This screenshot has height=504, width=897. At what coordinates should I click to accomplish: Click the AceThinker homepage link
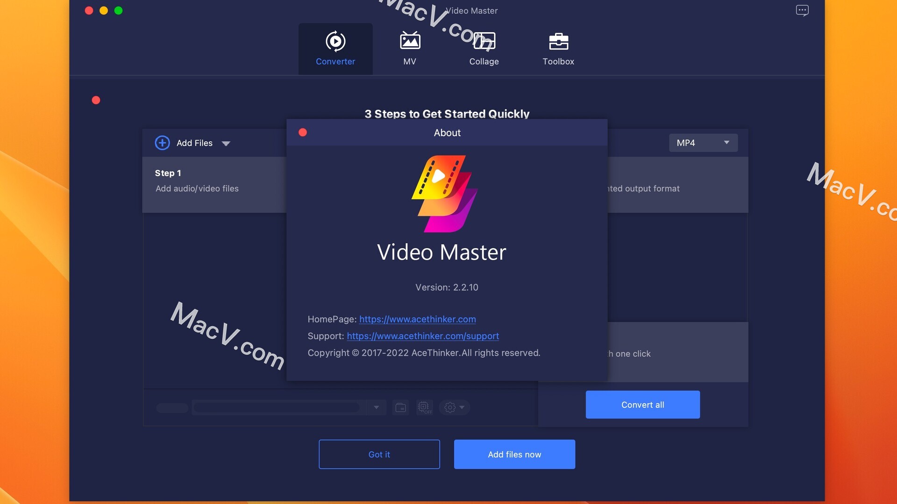click(417, 319)
